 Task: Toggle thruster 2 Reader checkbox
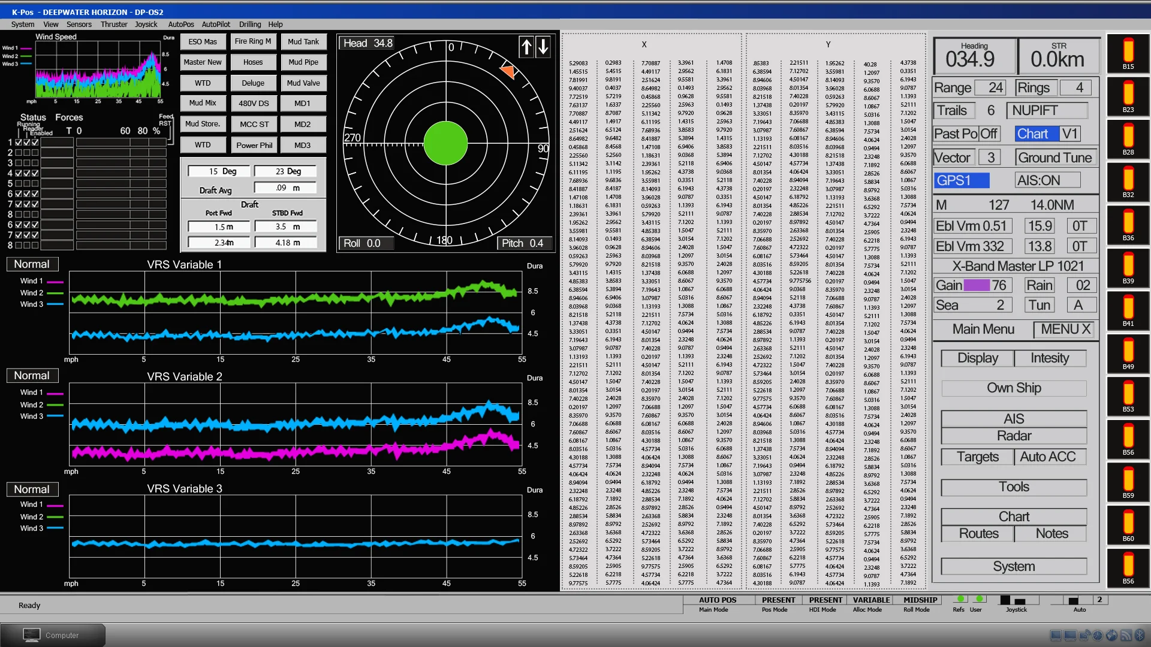coord(27,153)
